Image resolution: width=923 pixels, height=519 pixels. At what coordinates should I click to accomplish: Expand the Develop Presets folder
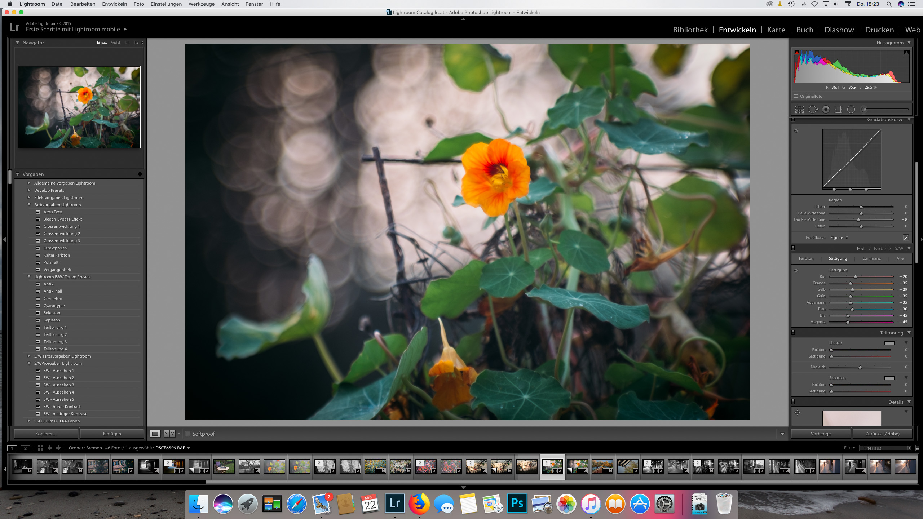(29, 190)
